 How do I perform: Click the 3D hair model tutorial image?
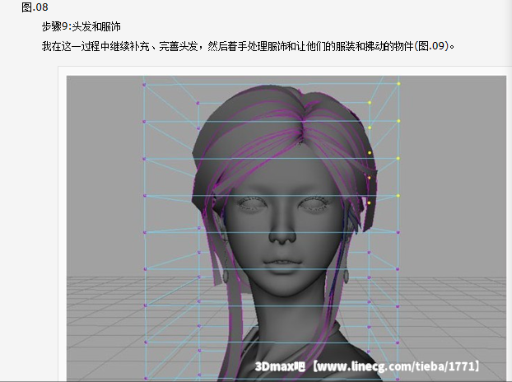point(286,228)
